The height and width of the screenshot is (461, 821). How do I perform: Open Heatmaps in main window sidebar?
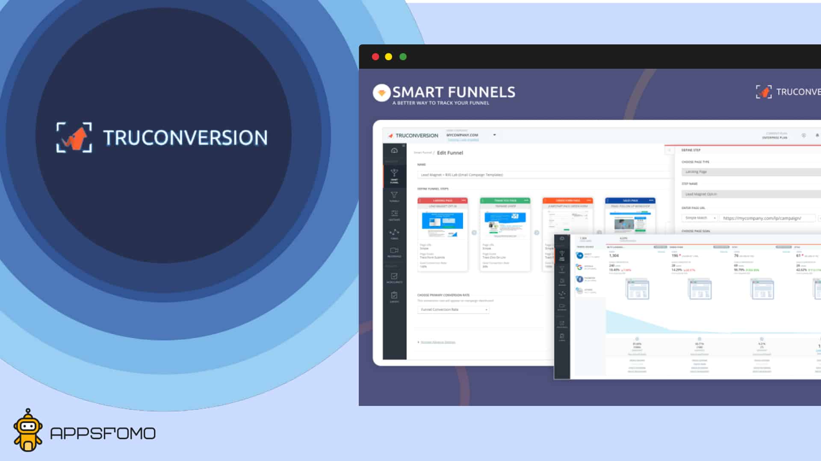coord(394,215)
